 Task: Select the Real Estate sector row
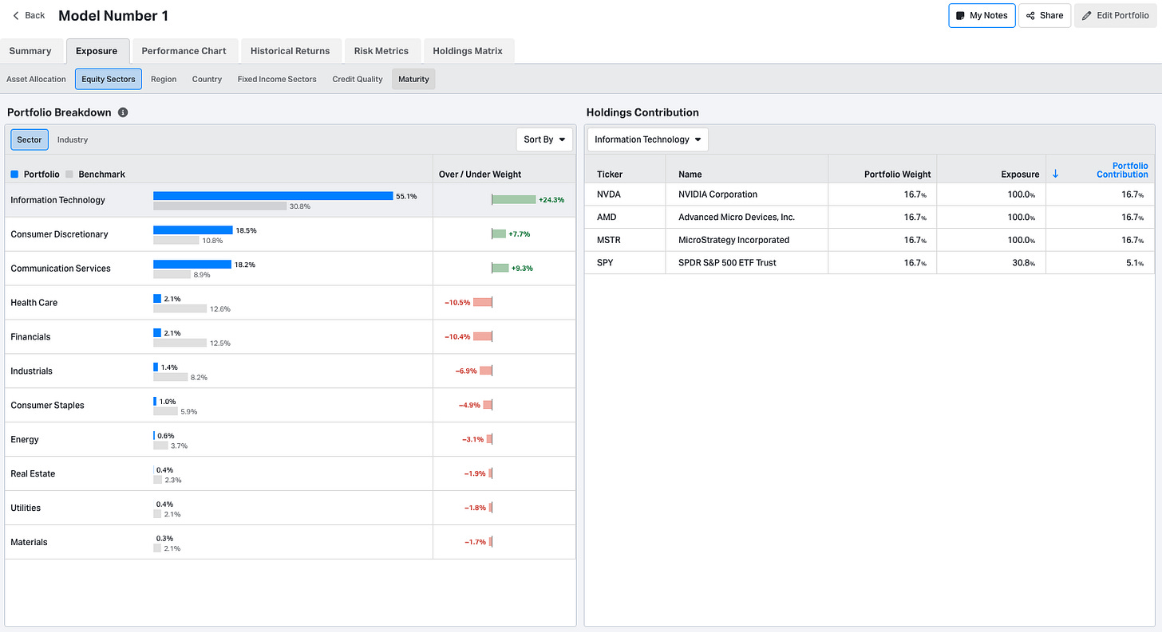pyautogui.click(x=290, y=474)
